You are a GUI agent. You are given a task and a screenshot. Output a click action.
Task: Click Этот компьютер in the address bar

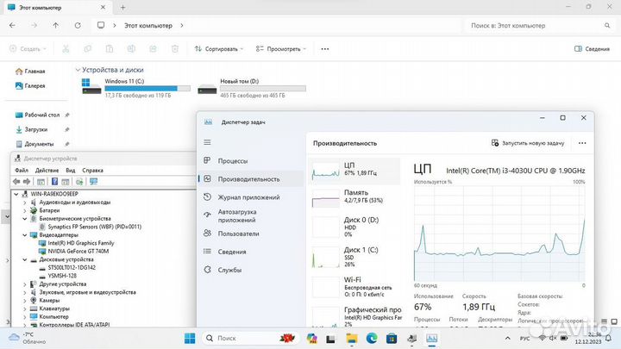148,25
